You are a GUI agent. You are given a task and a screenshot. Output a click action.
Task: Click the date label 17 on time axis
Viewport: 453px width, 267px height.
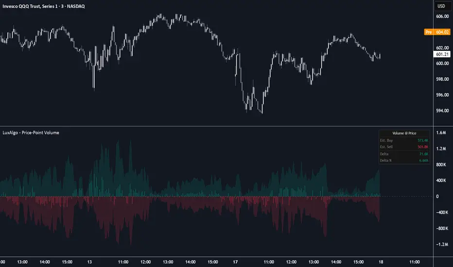pos(235,262)
